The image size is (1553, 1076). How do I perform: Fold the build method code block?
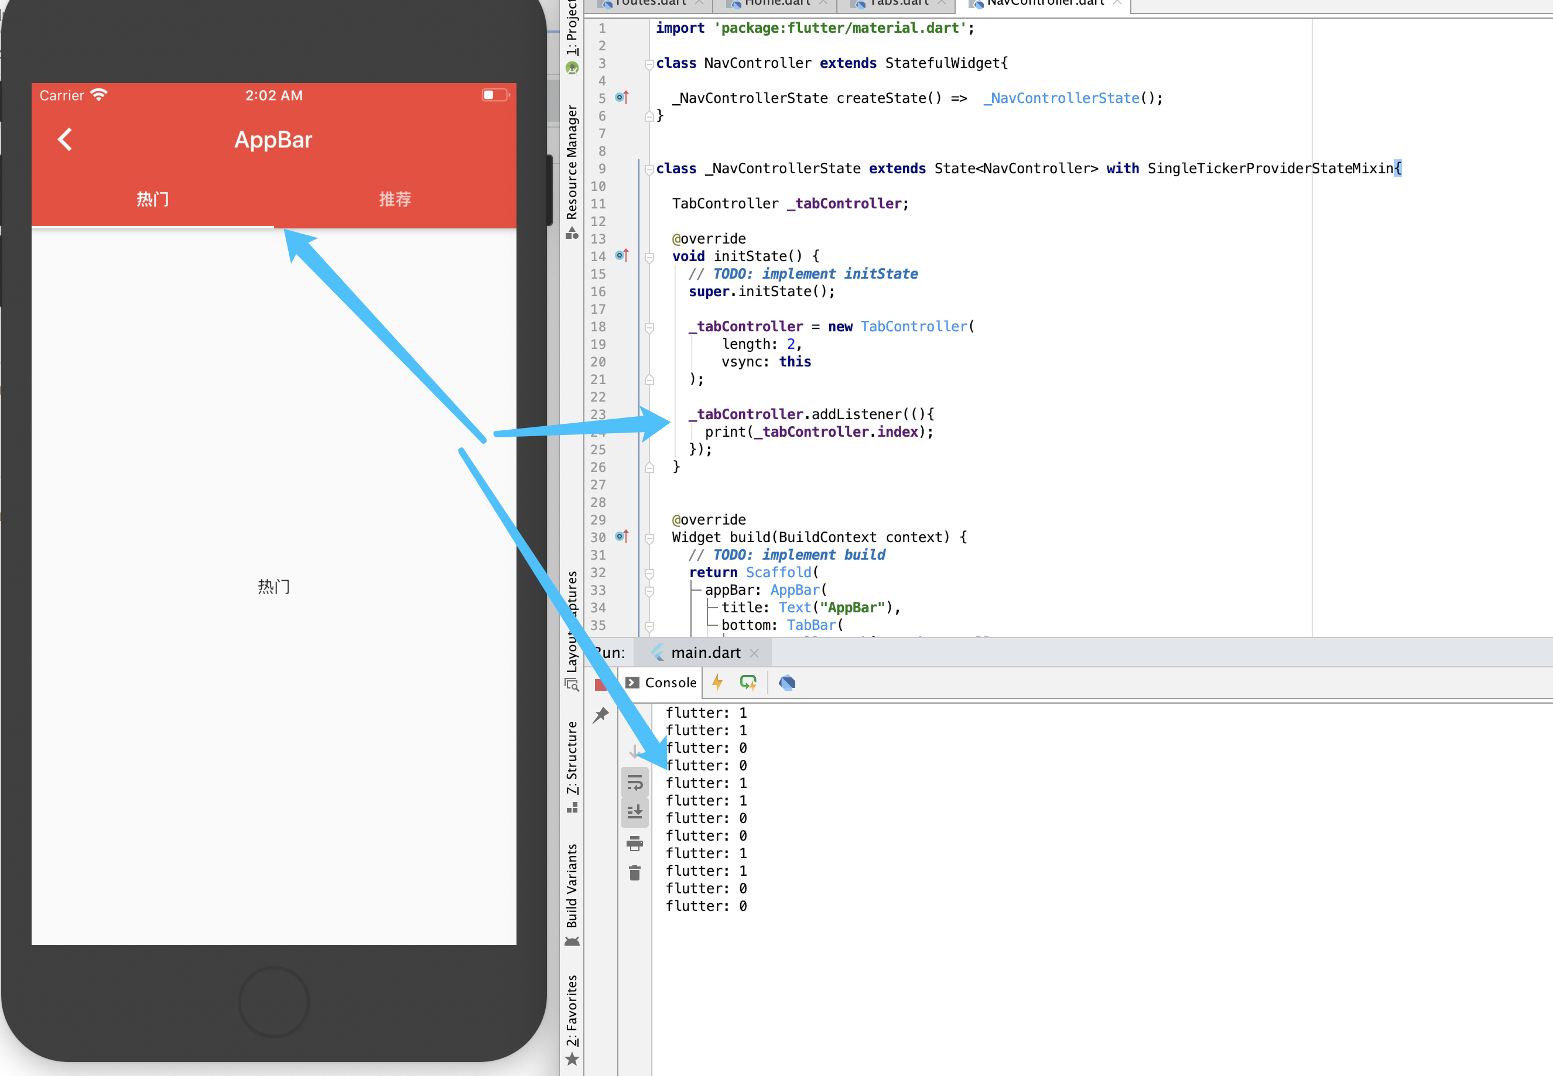coord(649,538)
